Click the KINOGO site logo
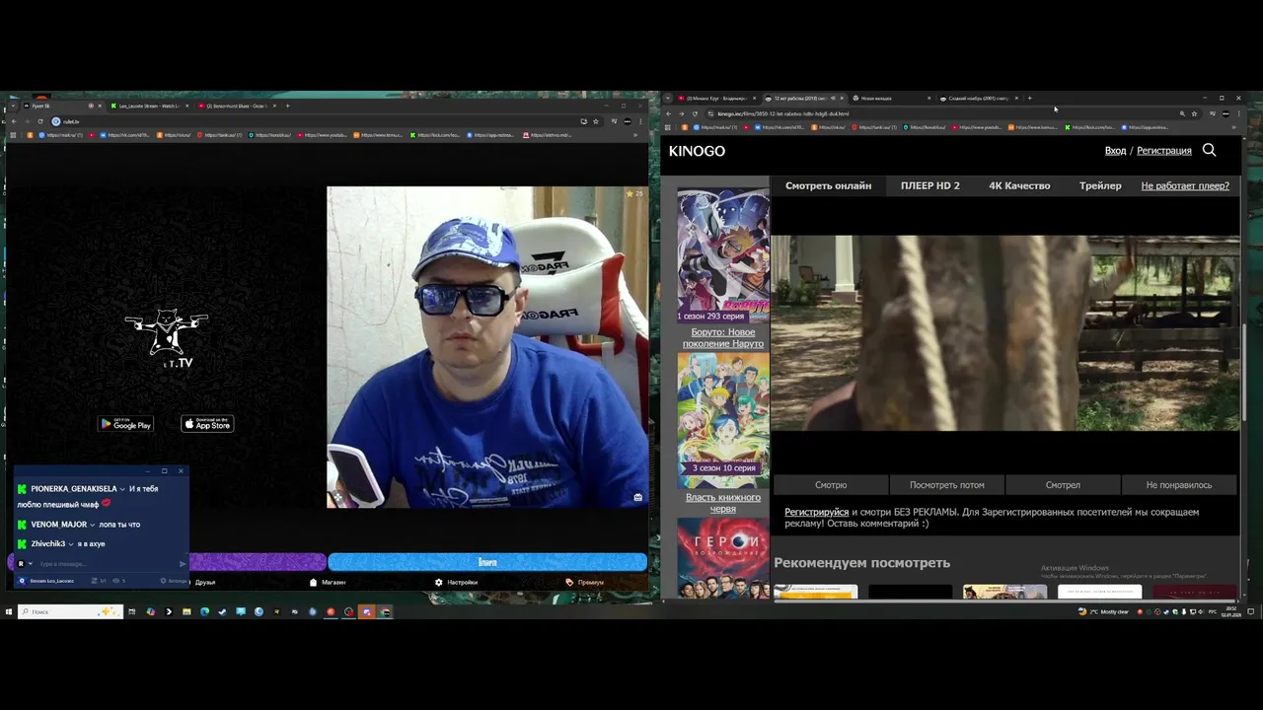 click(x=697, y=151)
